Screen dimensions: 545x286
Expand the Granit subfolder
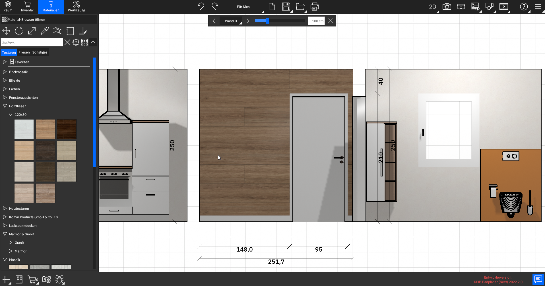point(11,242)
